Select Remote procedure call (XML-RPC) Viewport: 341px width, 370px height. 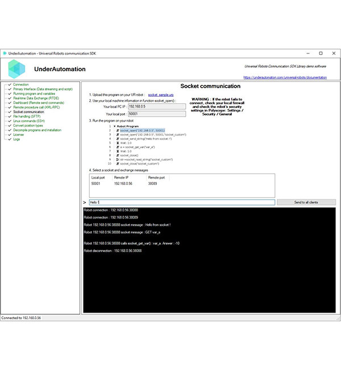pos(36,108)
